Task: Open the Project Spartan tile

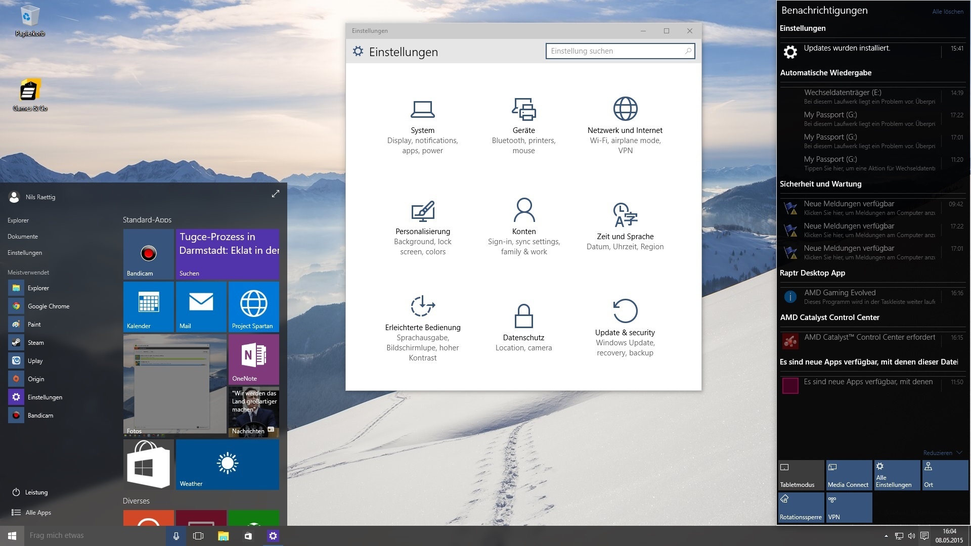Action: [253, 307]
